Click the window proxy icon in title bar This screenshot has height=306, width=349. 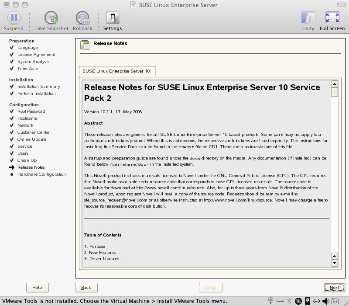point(133,5)
